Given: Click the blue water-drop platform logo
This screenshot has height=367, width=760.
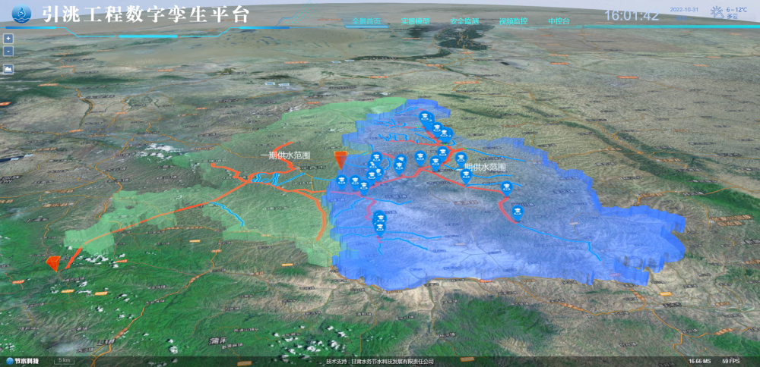Looking at the screenshot, I should (x=23, y=14).
